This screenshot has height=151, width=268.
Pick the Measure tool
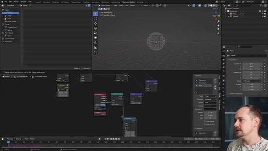[x=95, y=47]
